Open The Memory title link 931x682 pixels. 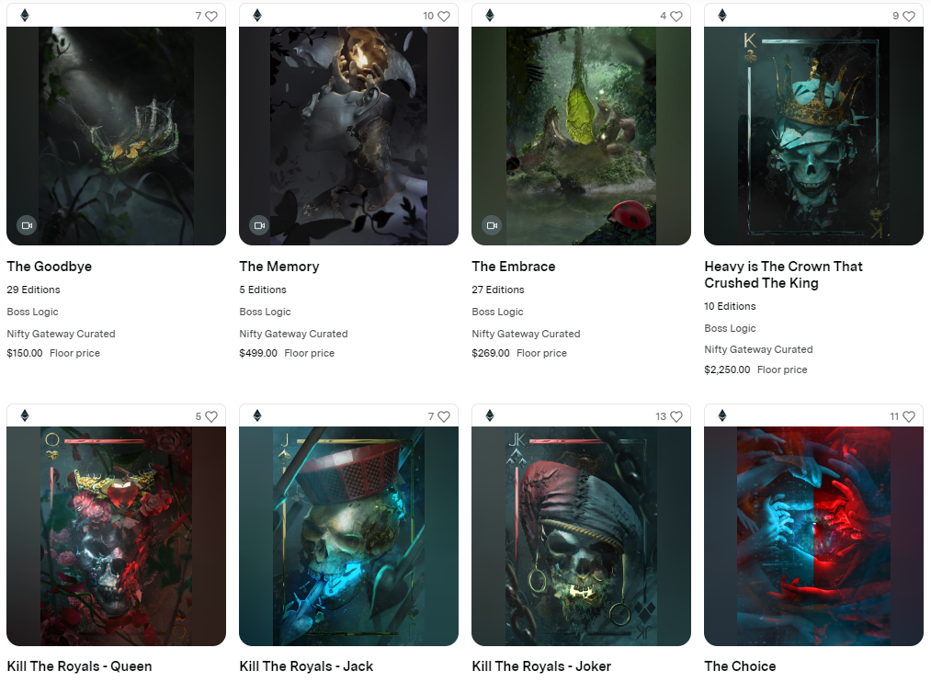[279, 267]
